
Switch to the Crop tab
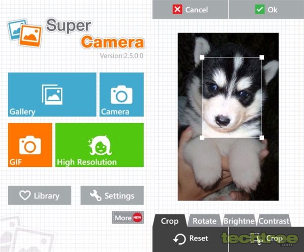tap(170, 221)
